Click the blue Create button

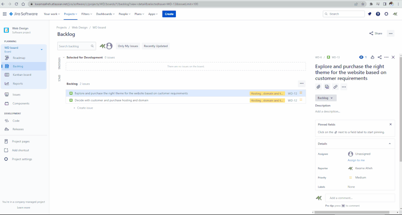[169, 14]
